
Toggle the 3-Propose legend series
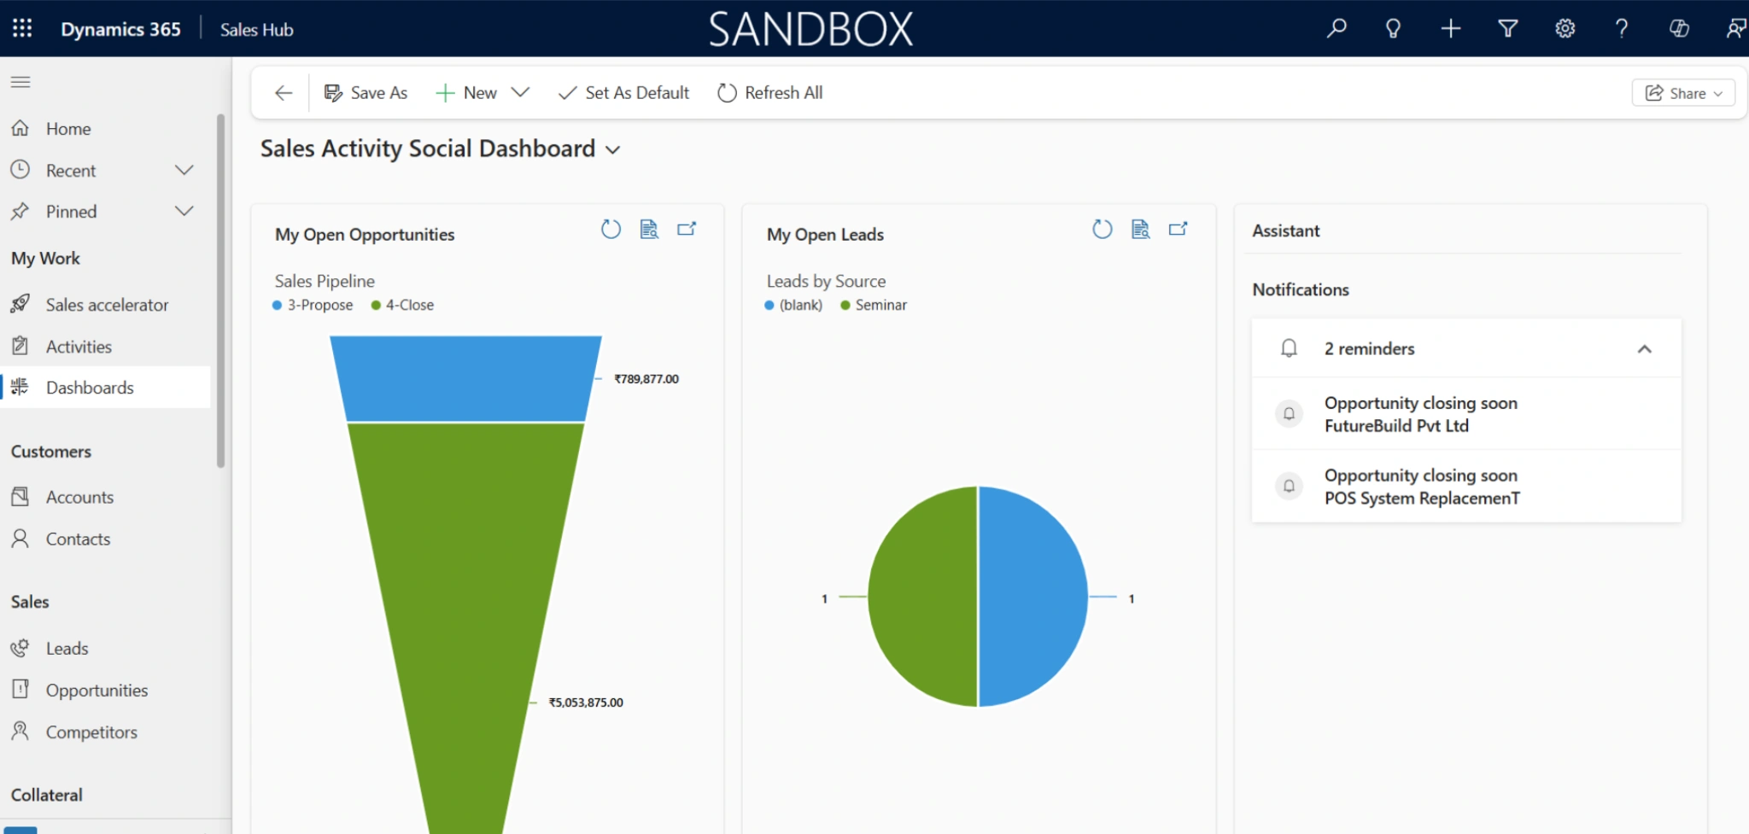[x=313, y=305]
